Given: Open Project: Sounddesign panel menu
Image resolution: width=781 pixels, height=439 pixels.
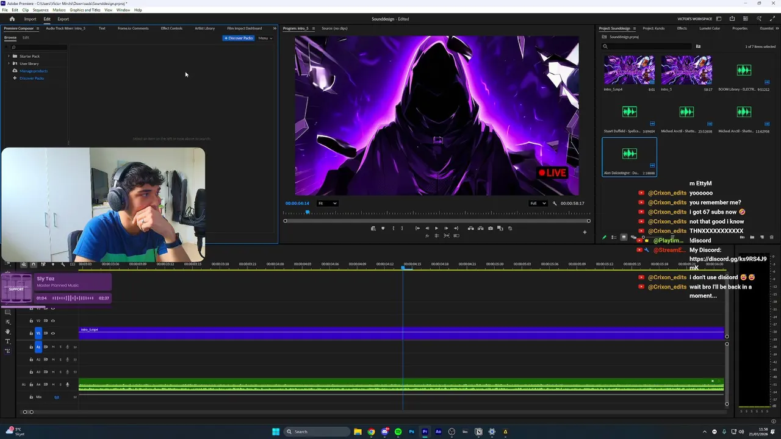Looking at the screenshot, I should pos(635,28).
